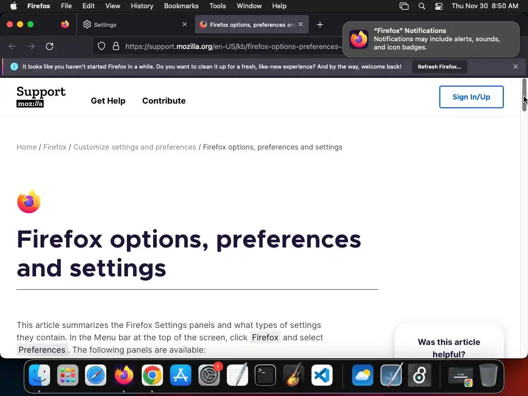Reload the page with refresh icon
Image resolution: width=528 pixels, height=396 pixels.
[x=49, y=46]
